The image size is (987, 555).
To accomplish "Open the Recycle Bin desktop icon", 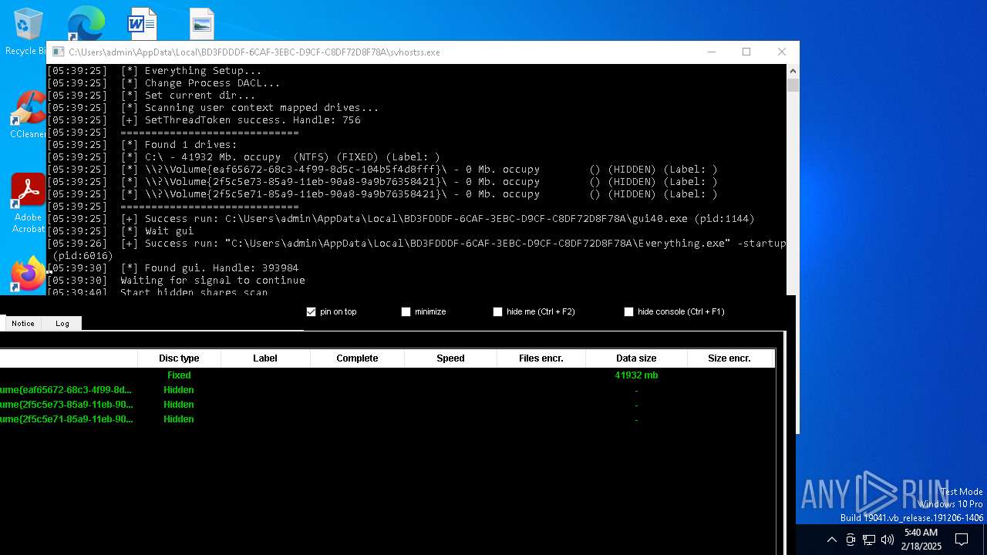I will click(x=26, y=31).
